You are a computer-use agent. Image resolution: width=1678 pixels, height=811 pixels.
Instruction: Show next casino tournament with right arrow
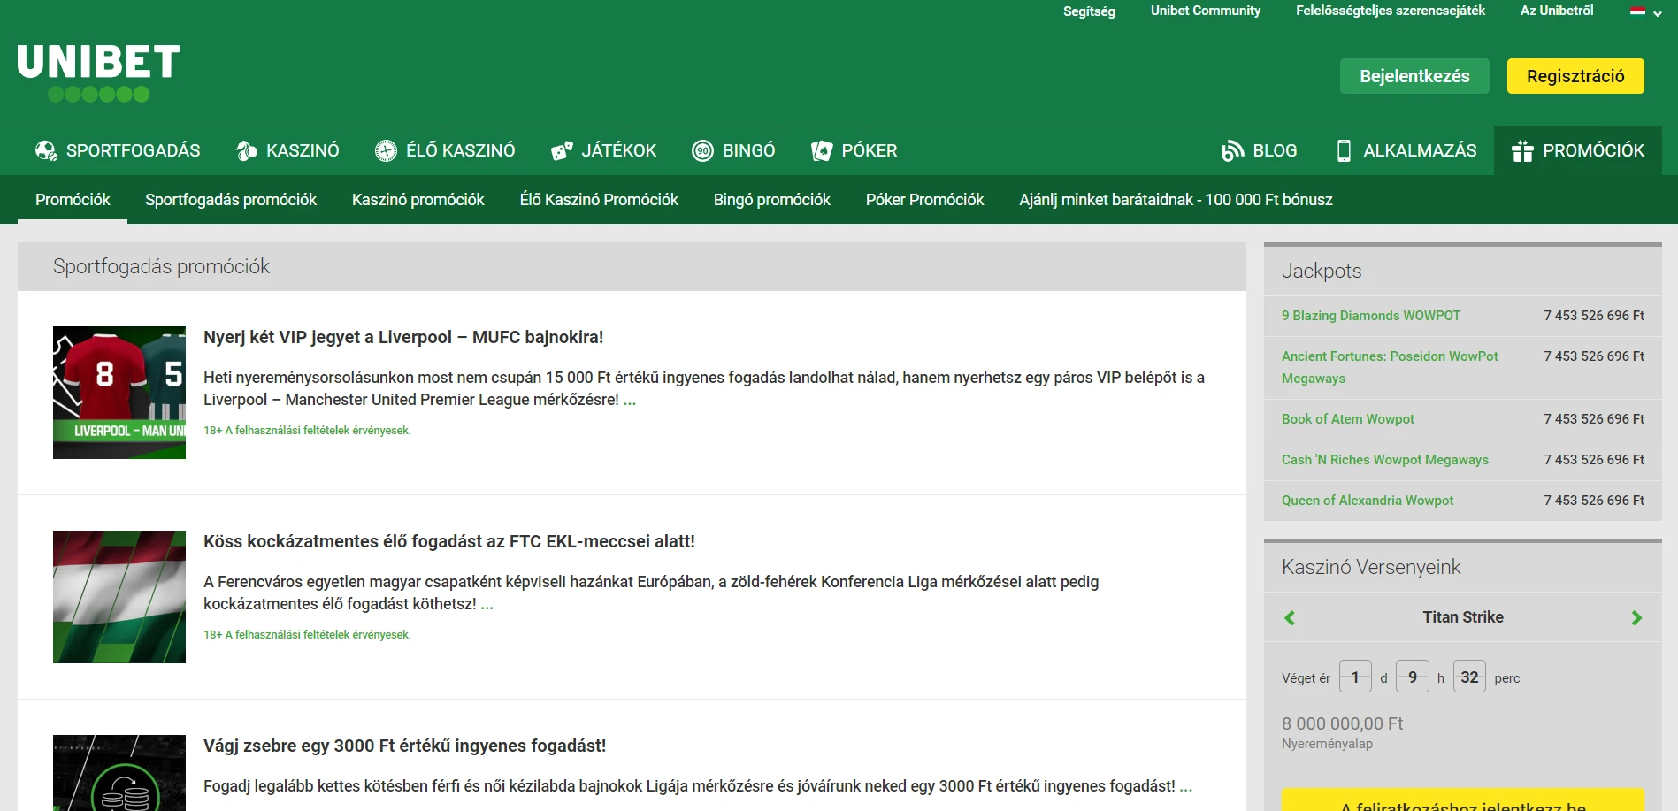(x=1636, y=618)
